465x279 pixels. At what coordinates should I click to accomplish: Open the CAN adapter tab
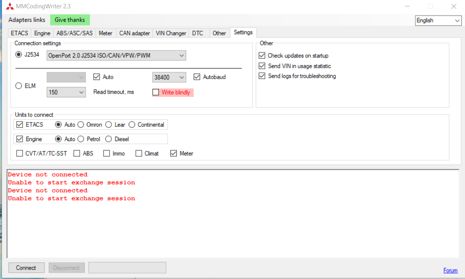134,33
